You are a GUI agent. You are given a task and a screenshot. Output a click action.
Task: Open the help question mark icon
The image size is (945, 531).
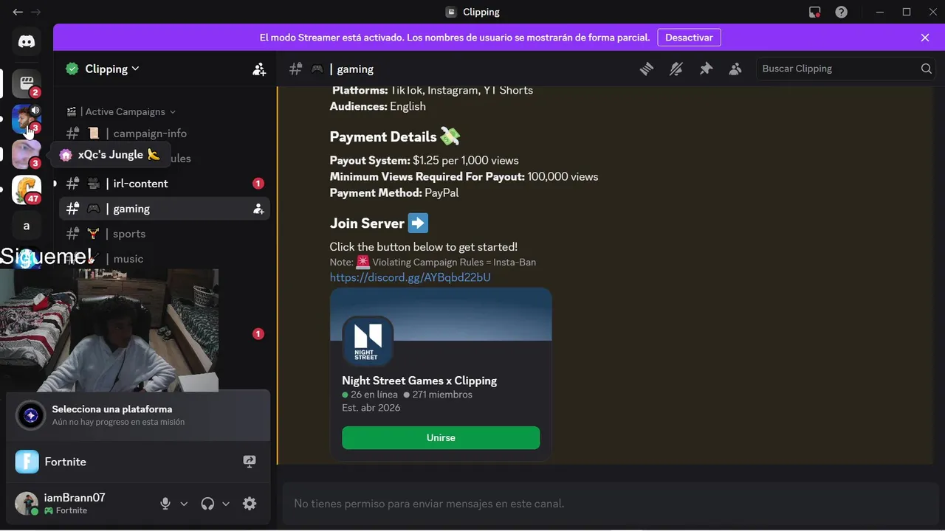pos(841,12)
